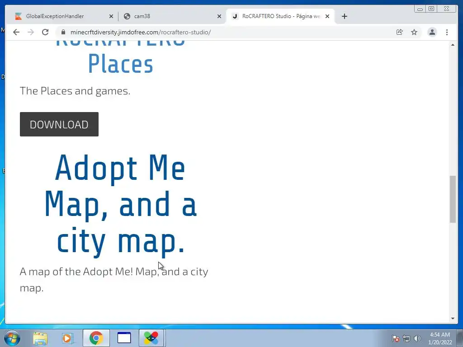Click the 'A map of the Adopt Me!' paragraph
Screen dimensions: 463x347
point(114,279)
